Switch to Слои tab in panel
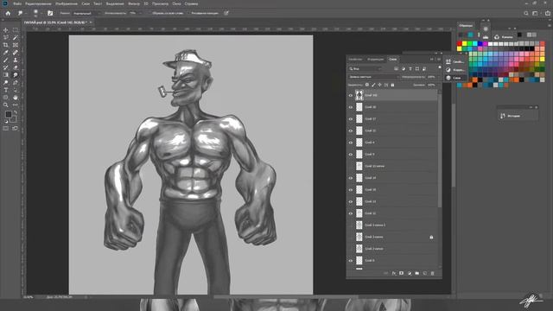 [392, 60]
